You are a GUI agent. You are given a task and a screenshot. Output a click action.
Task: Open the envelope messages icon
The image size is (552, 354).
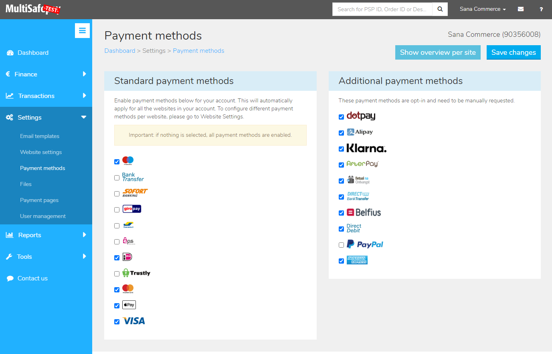pos(521,9)
